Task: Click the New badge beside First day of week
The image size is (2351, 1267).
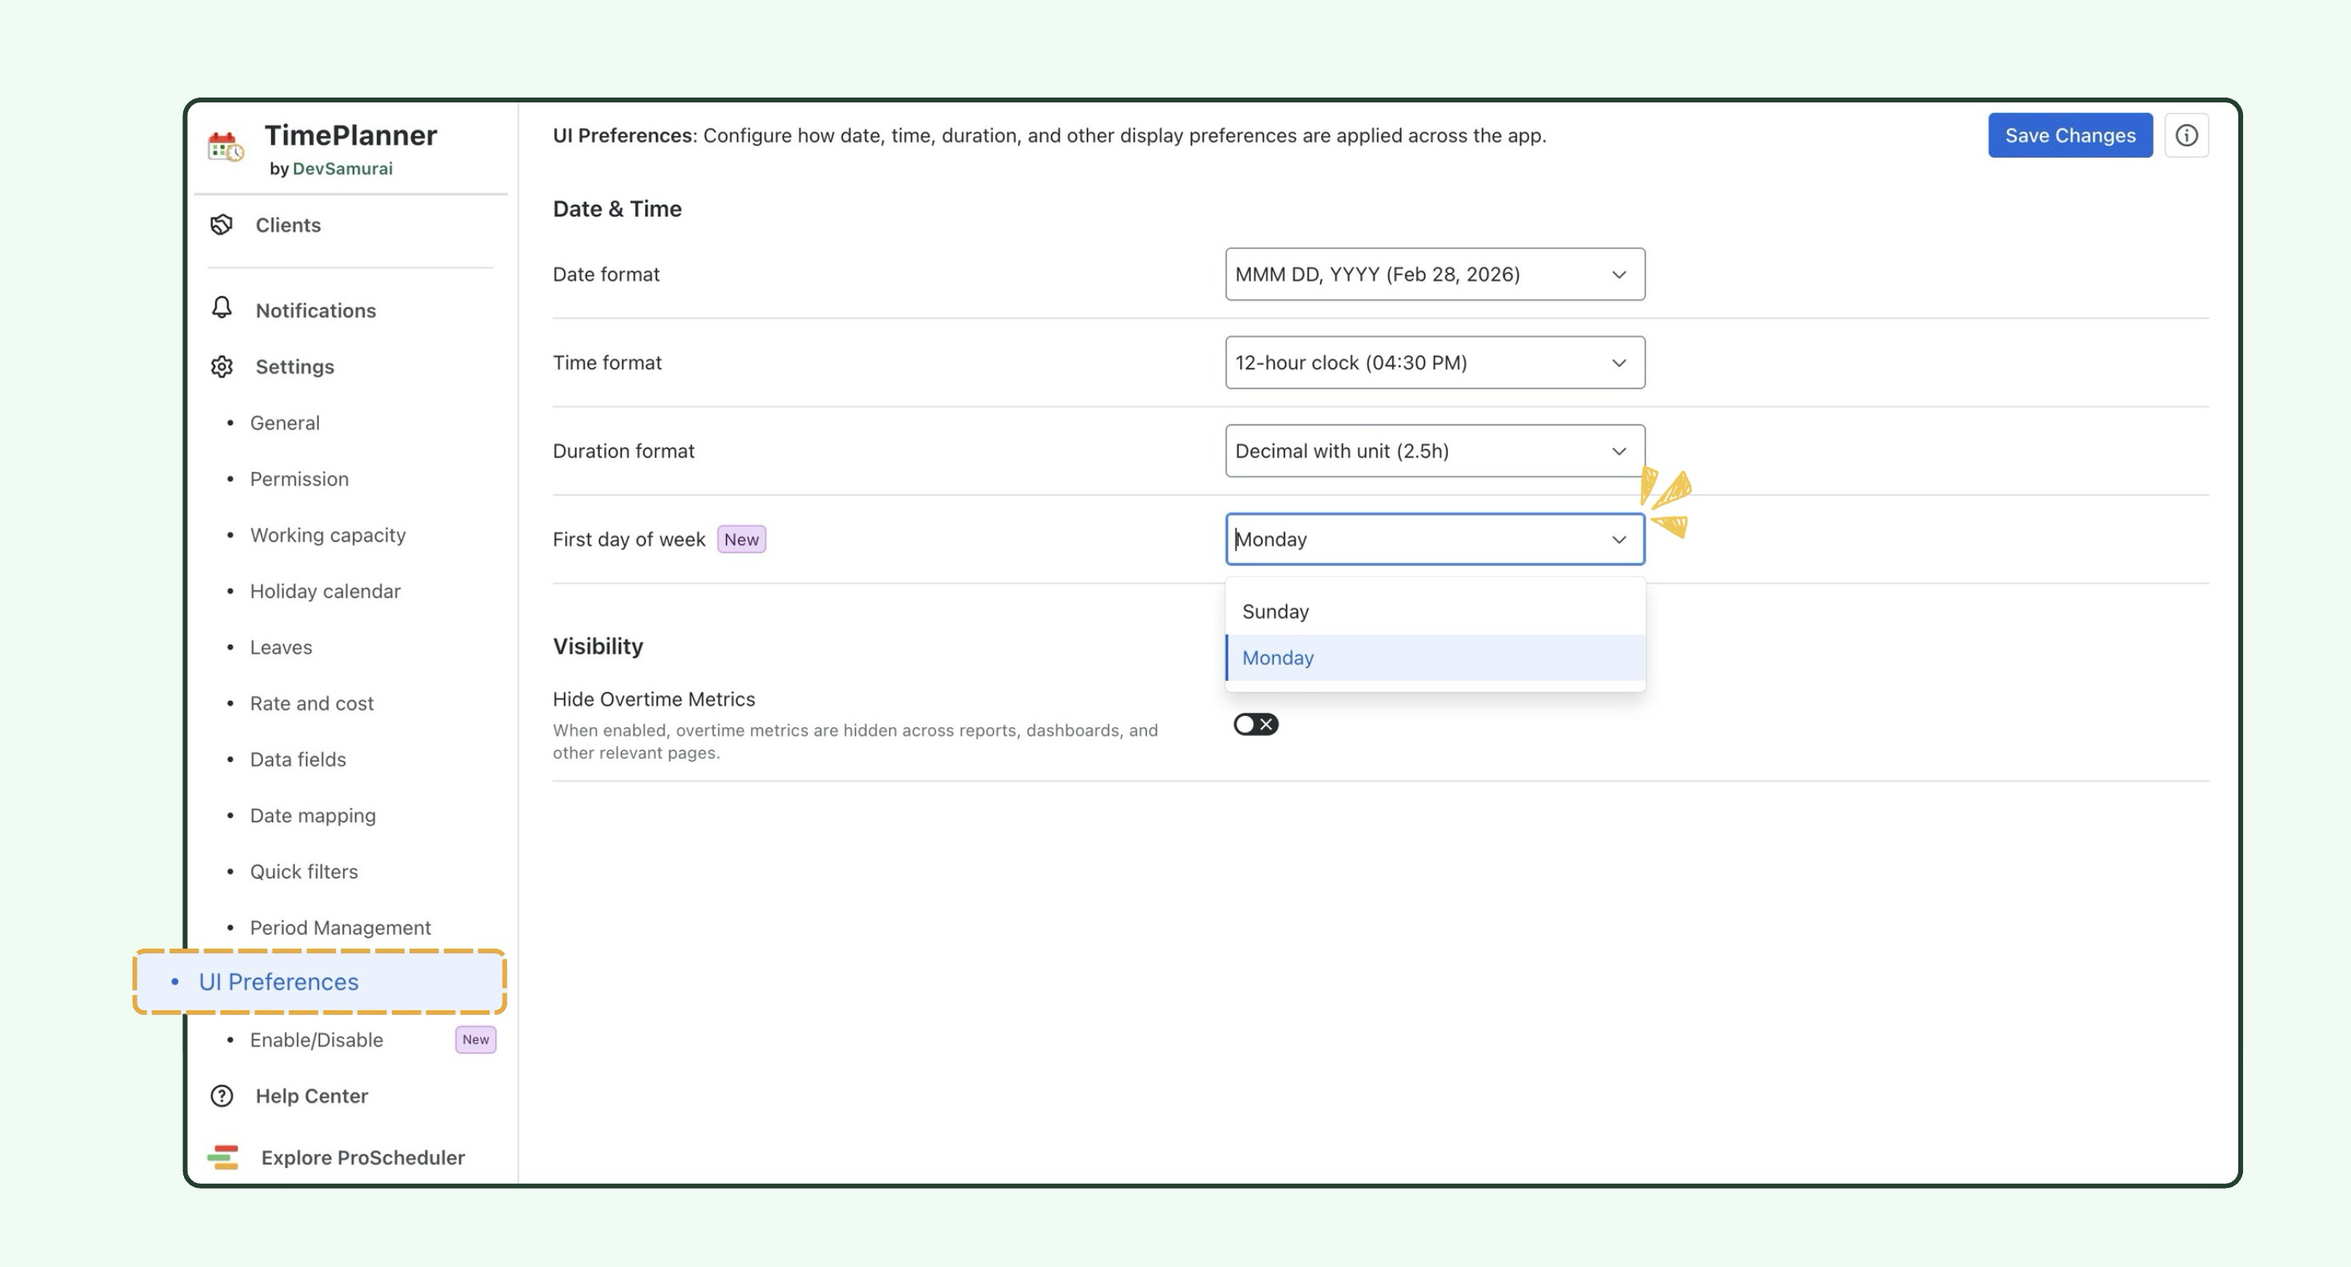Action: pyautogui.click(x=741, y=539)
